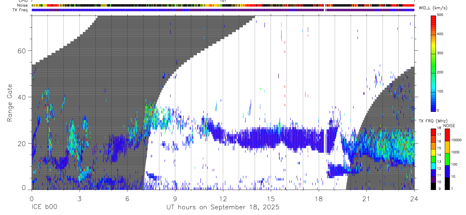
Task: Click 'UT hours on September 18, 2025' title
Action: [x=223, y=207]
